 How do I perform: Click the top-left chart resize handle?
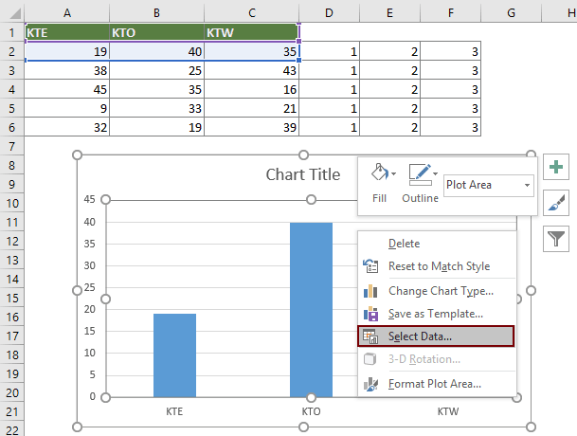tap(77, 155)
